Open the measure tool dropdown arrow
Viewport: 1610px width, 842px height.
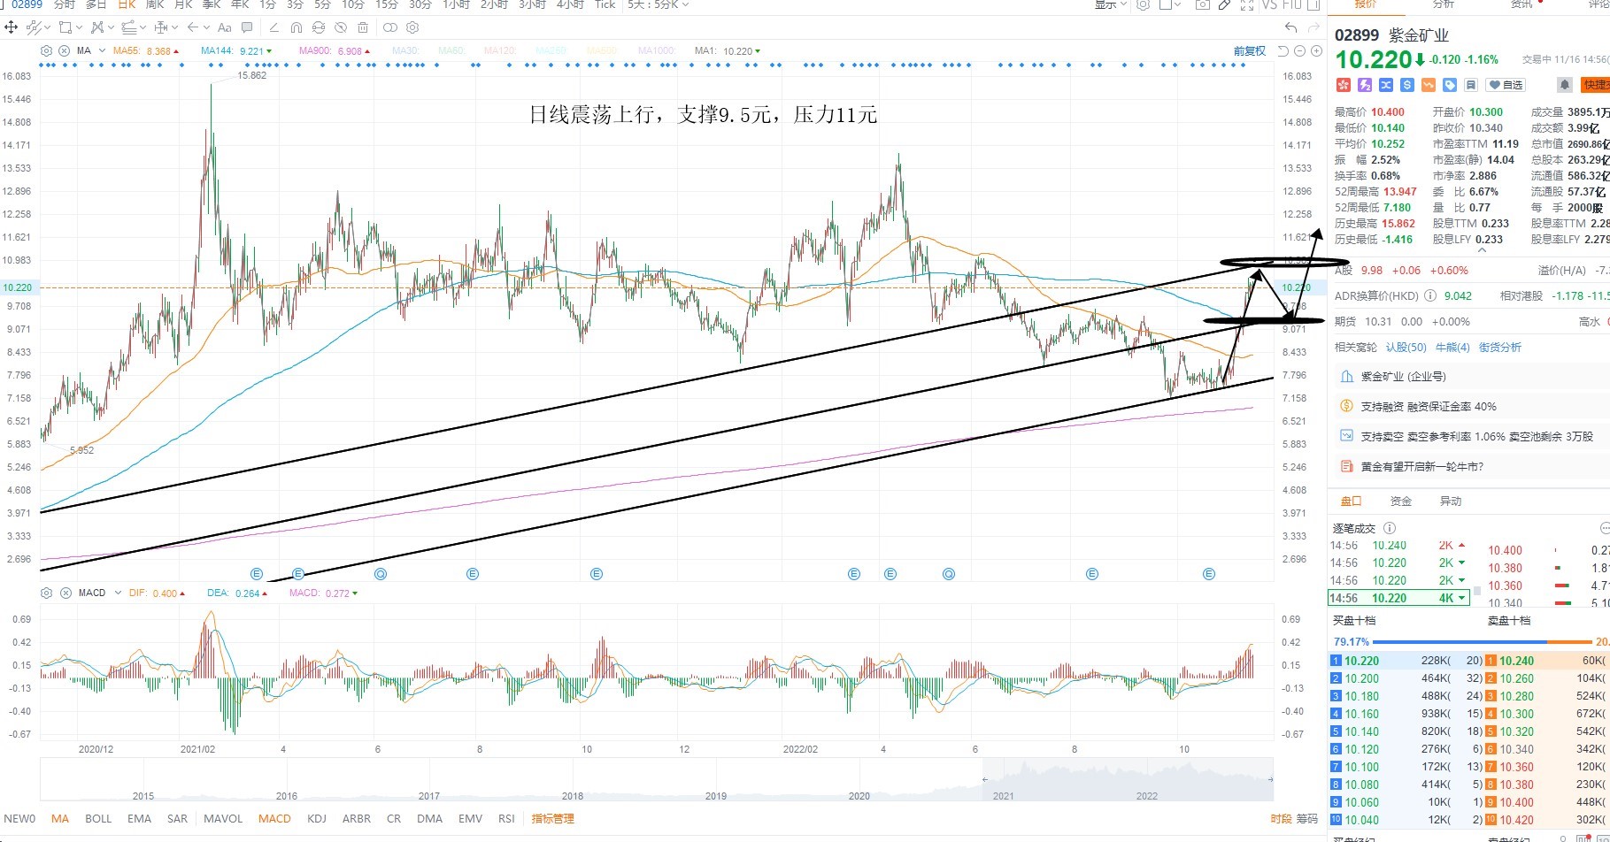pos(174,27)
